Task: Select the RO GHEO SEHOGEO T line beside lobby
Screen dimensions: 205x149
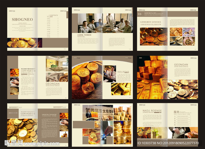Action: pos(28,69)
